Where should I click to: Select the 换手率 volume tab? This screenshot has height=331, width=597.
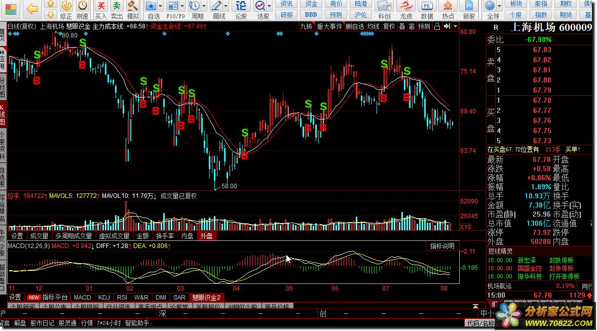[165, 236]
